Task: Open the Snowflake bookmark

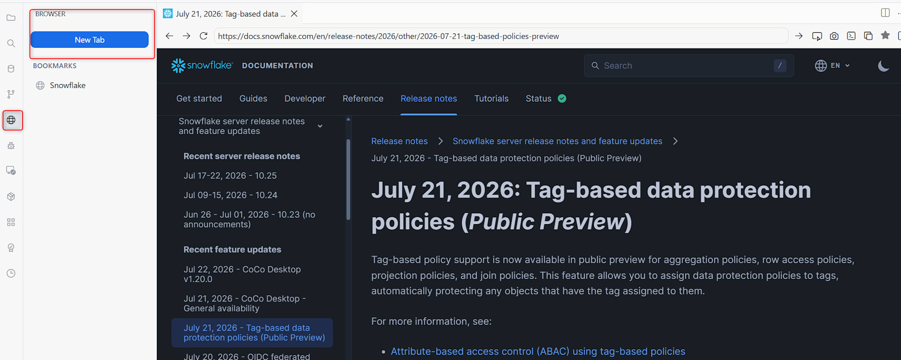Action: [68, 85]
